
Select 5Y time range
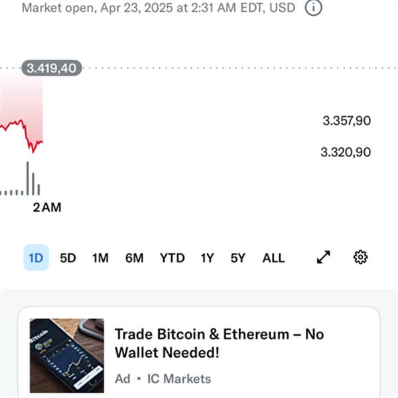(238, 258)
